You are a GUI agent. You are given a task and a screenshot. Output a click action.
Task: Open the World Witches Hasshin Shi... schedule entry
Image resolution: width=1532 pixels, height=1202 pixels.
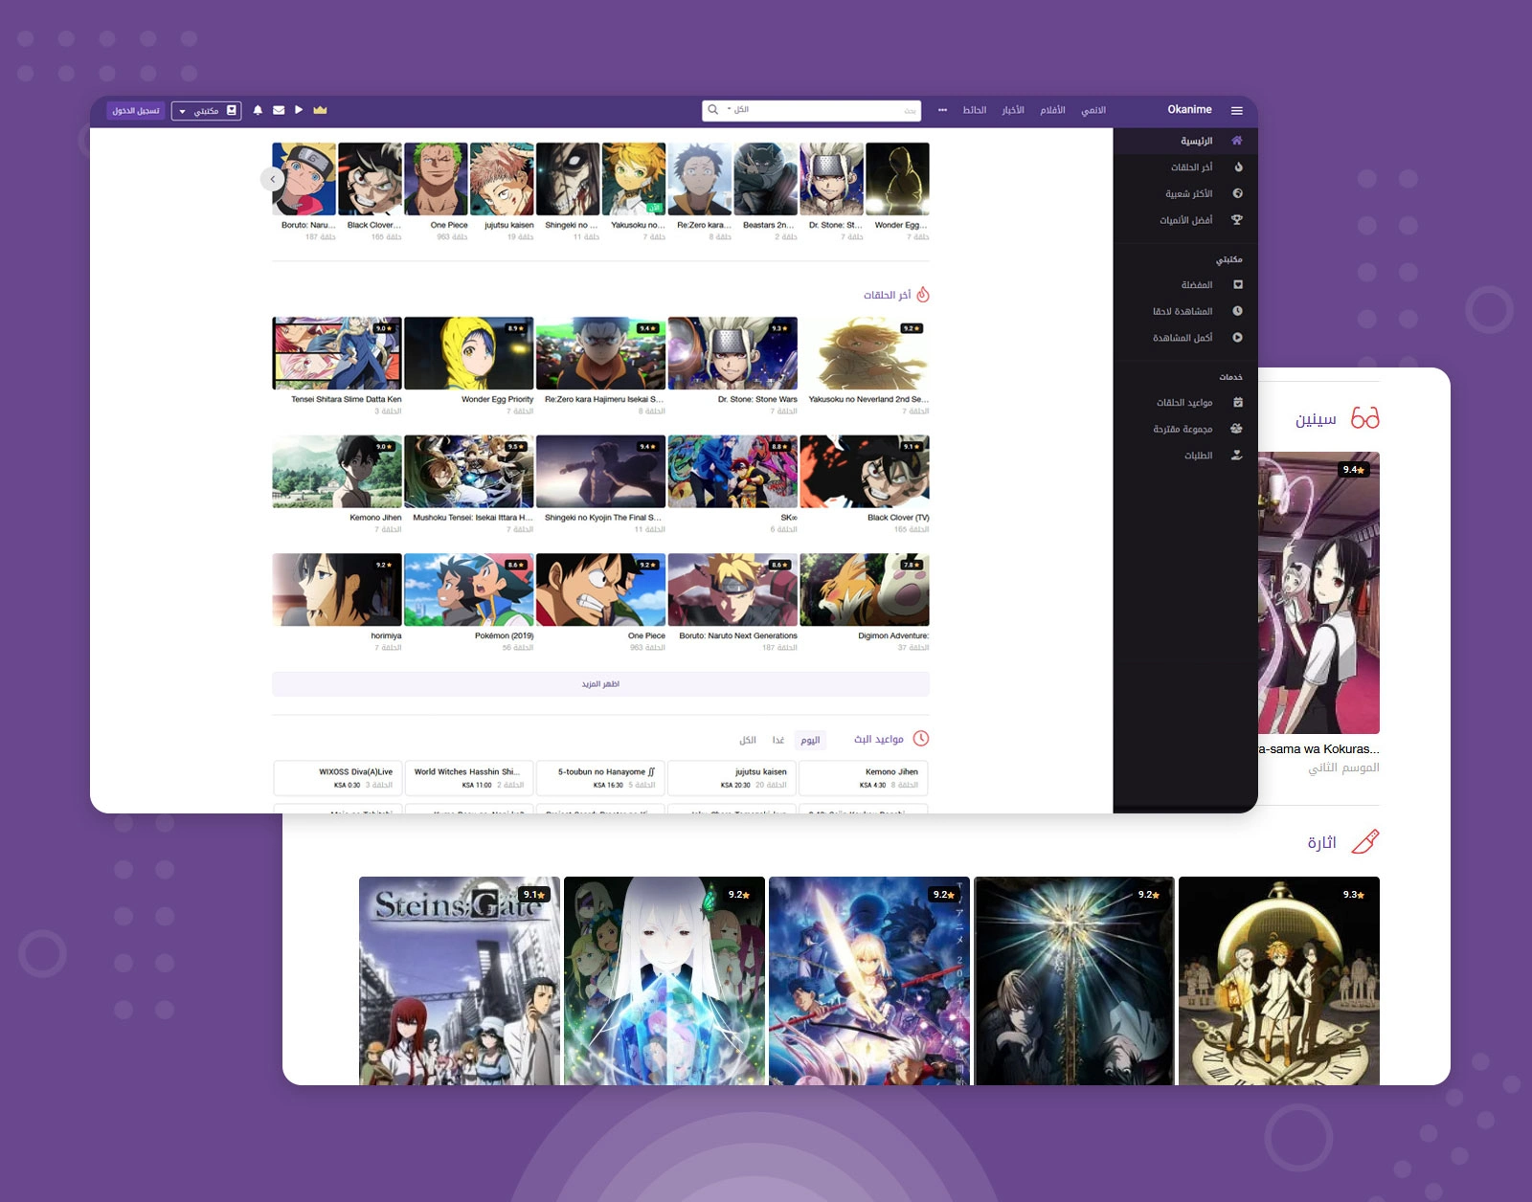click(x=470, y=778)
